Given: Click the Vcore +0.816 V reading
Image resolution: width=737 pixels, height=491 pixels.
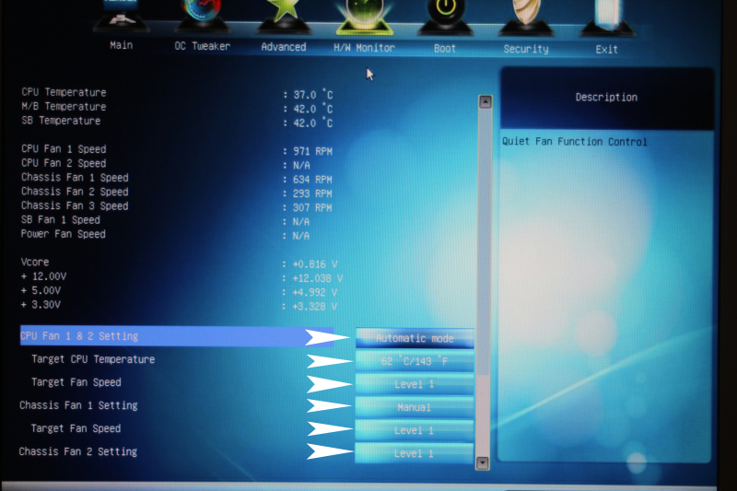Looking at the screenshot, I should tap(315, 264).
